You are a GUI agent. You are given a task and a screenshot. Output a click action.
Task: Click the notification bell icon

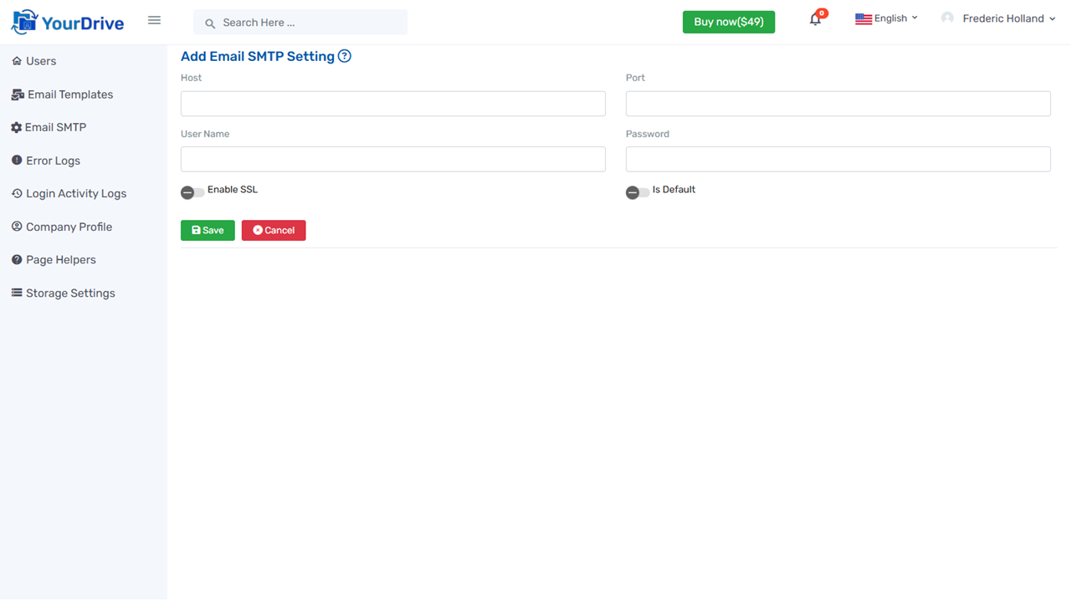[x=814, y=18]
